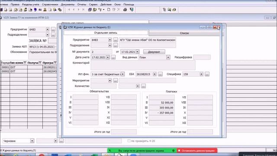Click Заявка АБП field №13
The height and width of the screenshot is (156, 277).
tap(43, 47)
